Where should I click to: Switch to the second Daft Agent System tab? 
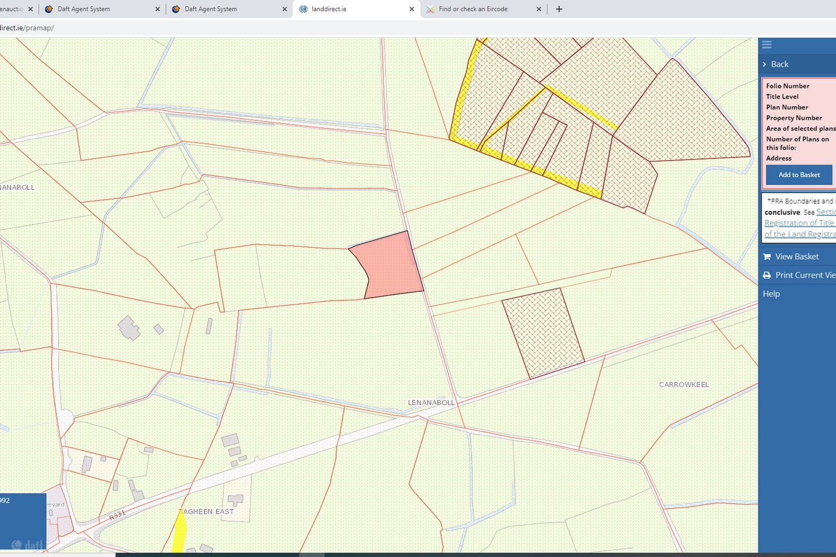(211, 9)
